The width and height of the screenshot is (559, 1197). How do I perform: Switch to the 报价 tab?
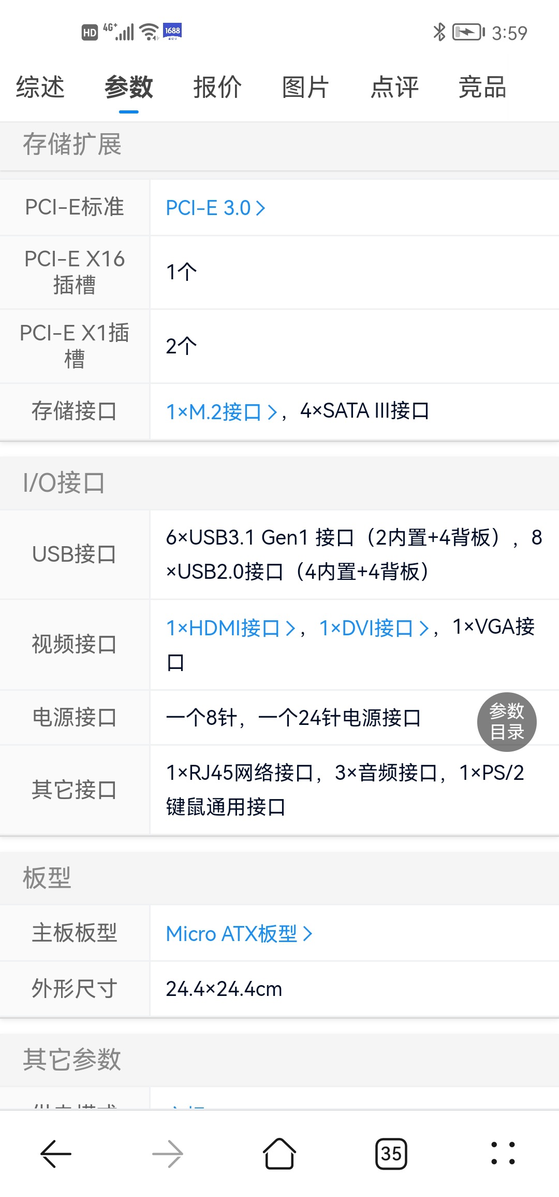click(217, 87)
